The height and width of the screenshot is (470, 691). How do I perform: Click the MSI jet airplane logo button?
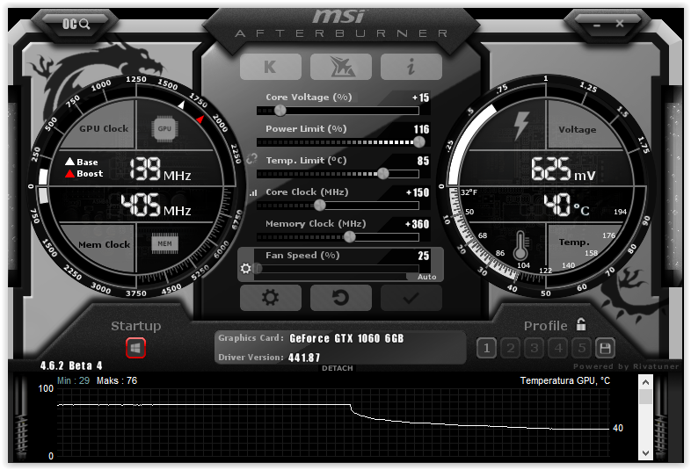tap(340, 67)
